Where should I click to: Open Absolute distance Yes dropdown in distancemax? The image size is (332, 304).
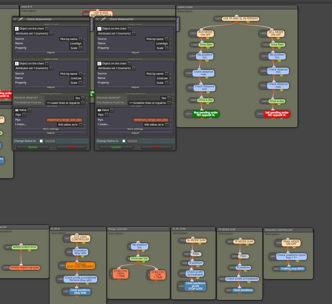point(83,98)
